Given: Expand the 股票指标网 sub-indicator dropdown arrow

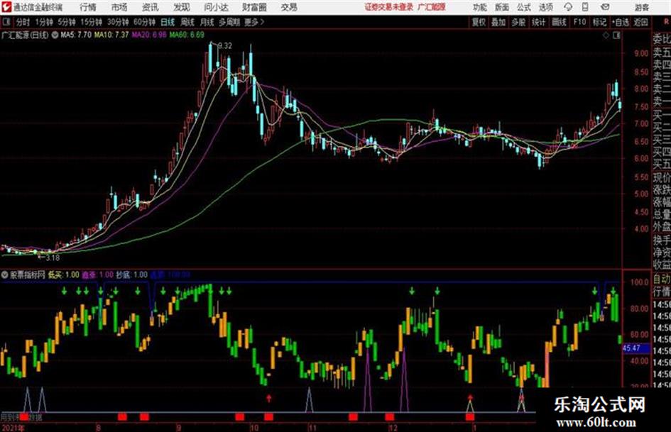Looking at the screenshot, I should (x=5, y=275).
